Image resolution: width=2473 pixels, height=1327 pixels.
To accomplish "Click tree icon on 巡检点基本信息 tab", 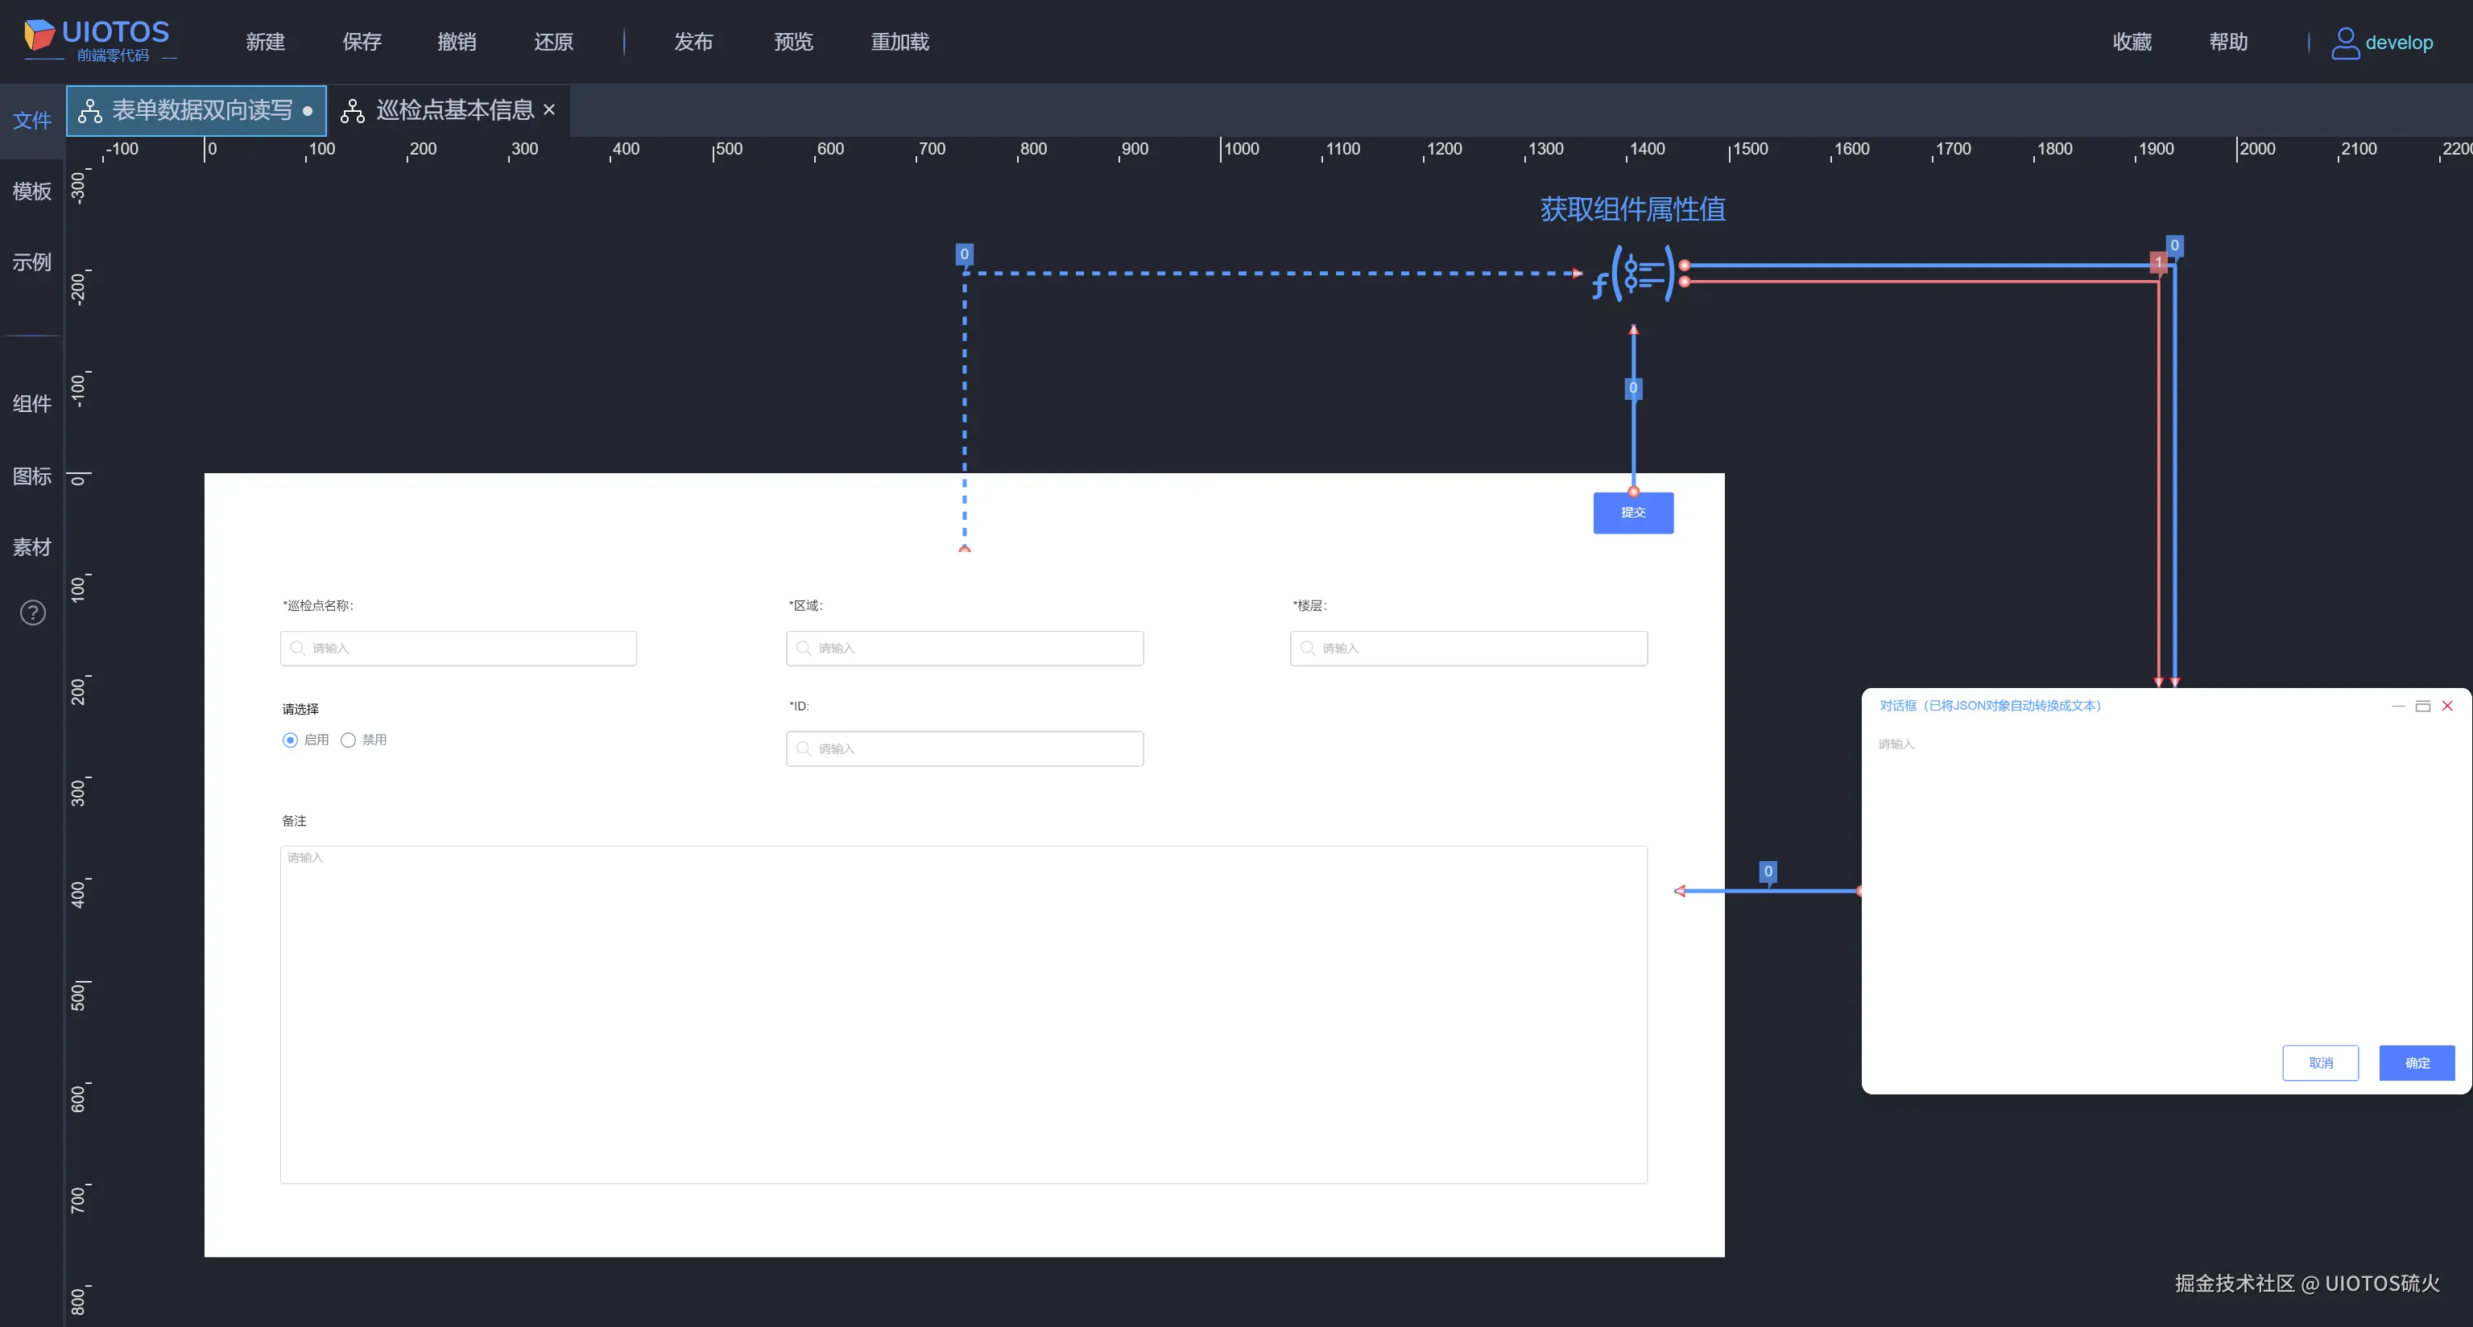I will point(354,111).
